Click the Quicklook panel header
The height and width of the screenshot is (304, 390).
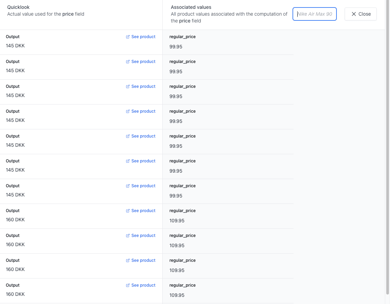click(x=18, y=7)
